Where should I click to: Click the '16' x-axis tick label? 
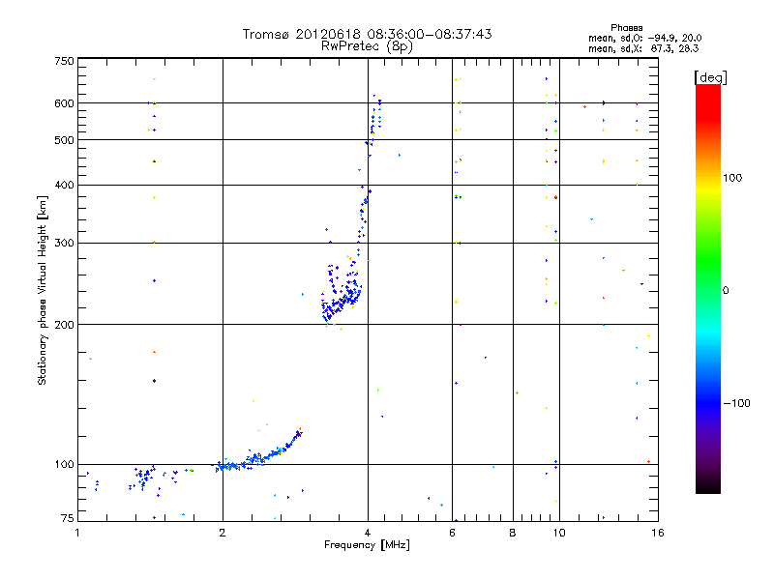658,533
